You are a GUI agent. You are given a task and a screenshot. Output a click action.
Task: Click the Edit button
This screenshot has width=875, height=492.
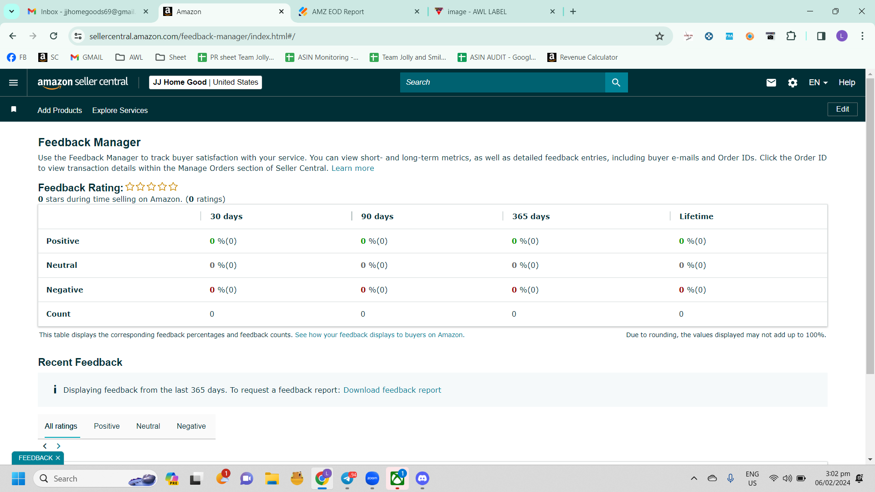[842, 109]
